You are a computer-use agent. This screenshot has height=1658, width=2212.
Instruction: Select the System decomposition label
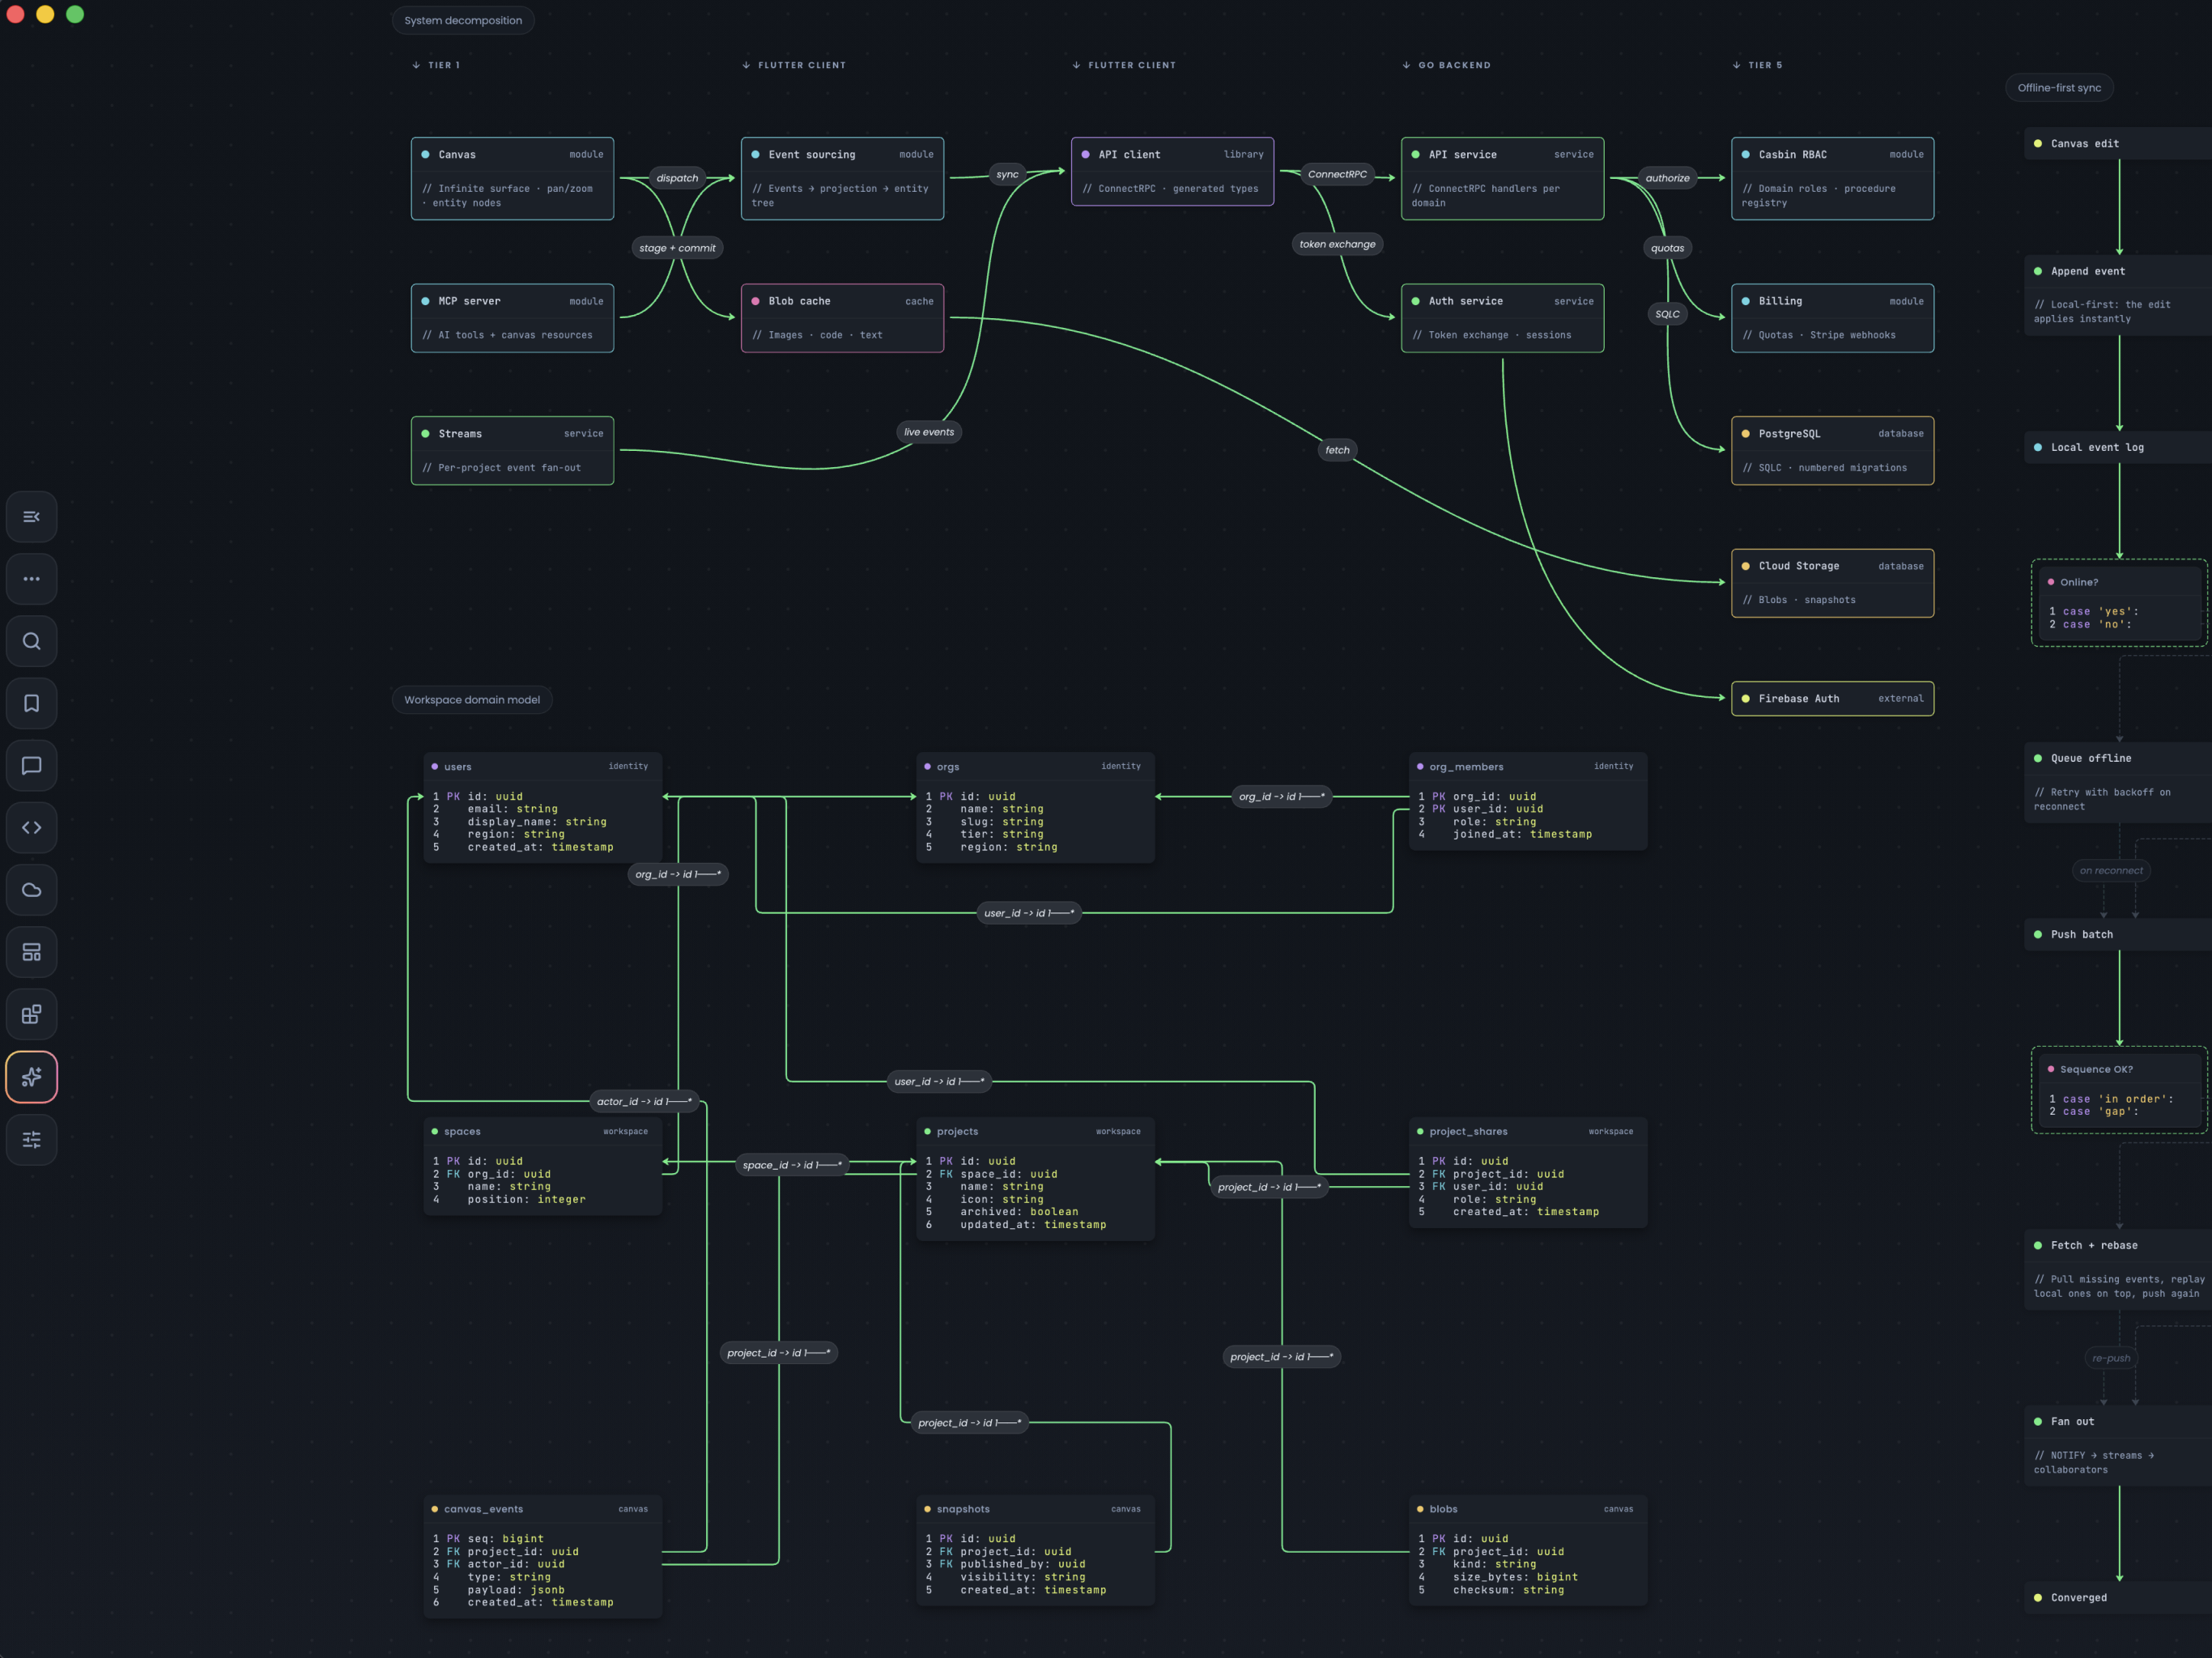pyautogui.click(x=463, y=20)
